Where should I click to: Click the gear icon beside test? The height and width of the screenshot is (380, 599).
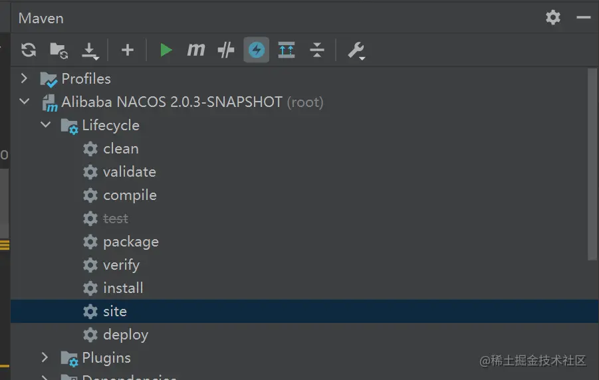(x=90, y=219)
